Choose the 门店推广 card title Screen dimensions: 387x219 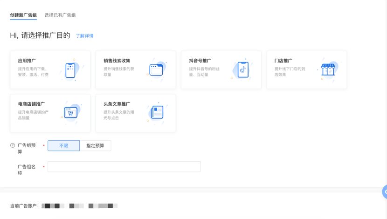283,61
